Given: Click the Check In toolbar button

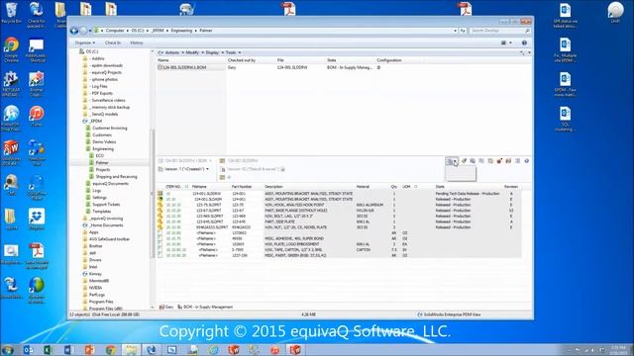Looking at the screenshot, I should tap(113, 43).
